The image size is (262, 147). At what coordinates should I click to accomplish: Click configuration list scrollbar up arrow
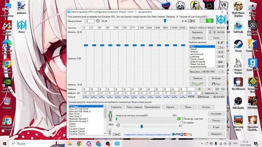(105, 107)
